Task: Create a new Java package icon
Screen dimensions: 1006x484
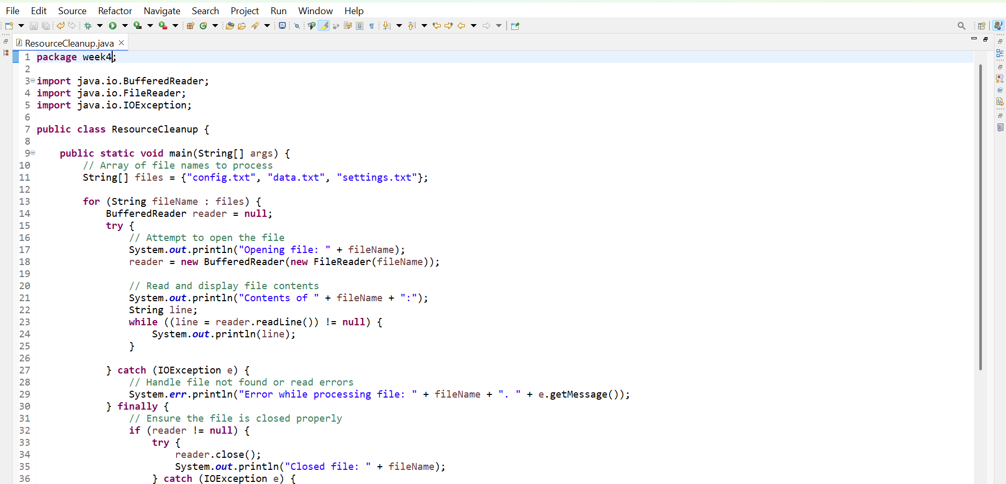Action: (191, 26)
